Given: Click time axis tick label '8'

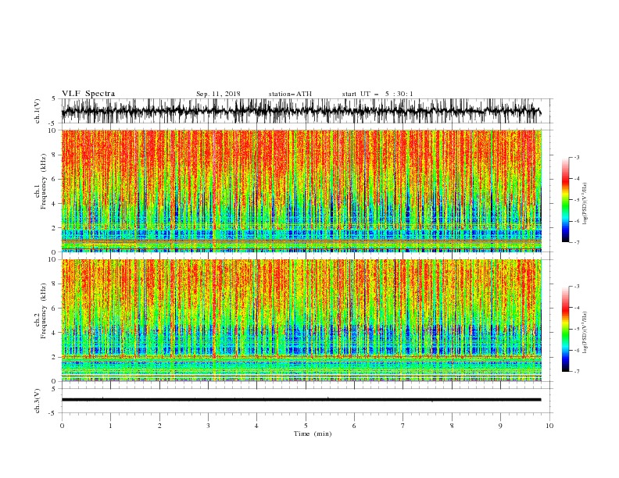Looking at the screenshot, I should tap(452, 426).
